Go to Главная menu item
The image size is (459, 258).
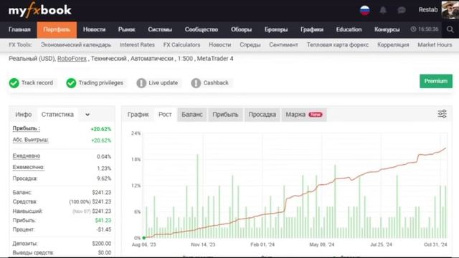pos(19,29)
